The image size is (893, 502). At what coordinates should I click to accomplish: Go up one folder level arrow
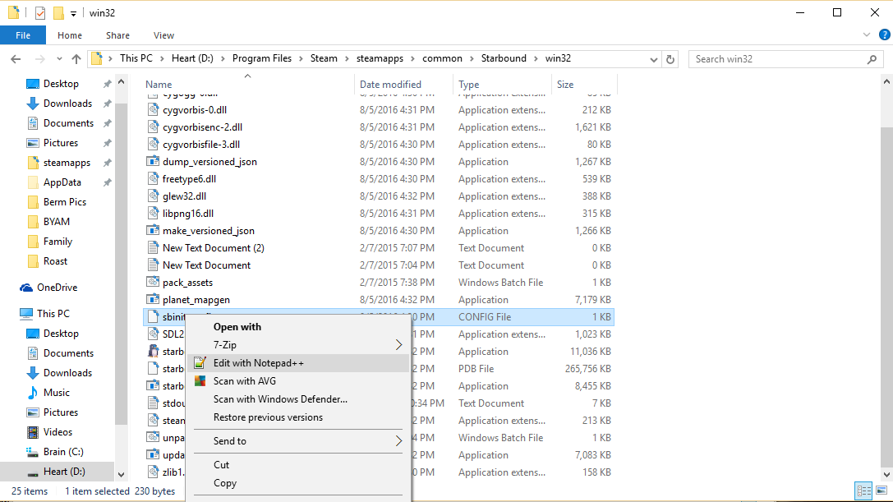pyautogui.click(x=76, y=58)
